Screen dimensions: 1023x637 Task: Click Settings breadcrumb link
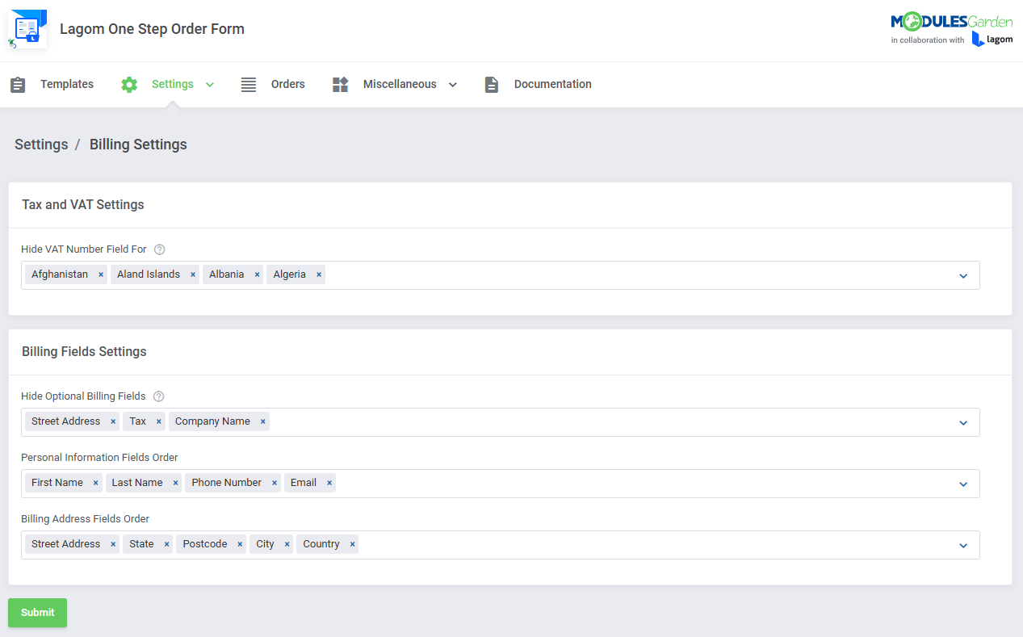(41, 145)
